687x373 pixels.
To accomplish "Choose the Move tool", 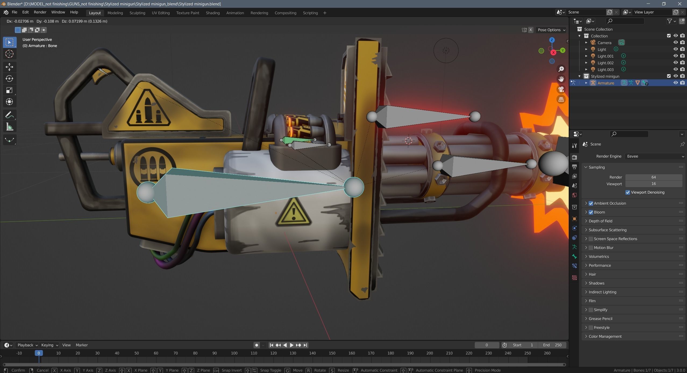I will [x=9, y=67].
